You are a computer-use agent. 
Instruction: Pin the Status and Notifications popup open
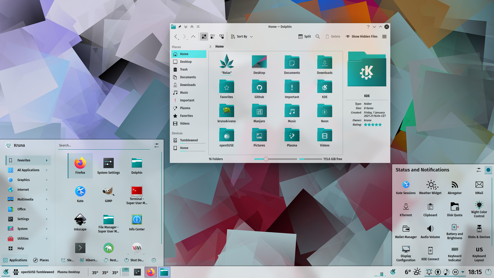coord(488,170)
